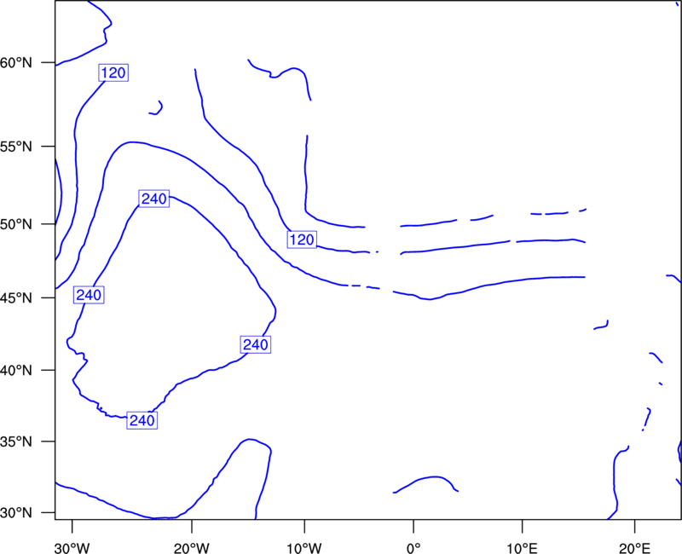Pick the 35°N latitude axis label
Image resolution: width=682 pixels, height=554 pixels.
click(x=16, y=441)
